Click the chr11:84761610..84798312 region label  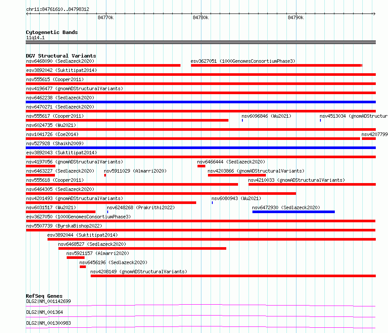pyautogui.click(x=58, y=10)
